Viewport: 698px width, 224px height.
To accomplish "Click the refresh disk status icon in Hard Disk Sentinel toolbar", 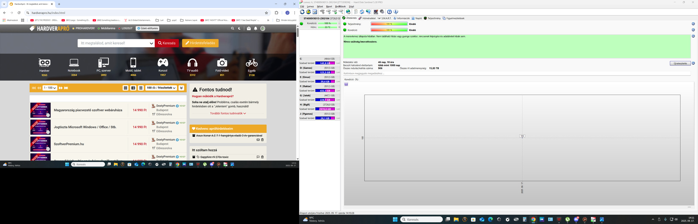I will pyautogui.click(x=302, y=12).
